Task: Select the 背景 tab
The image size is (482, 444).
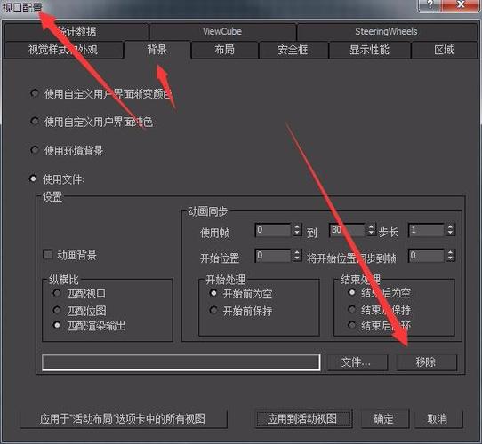Action: pyautogui.click(x=157, y=50)
